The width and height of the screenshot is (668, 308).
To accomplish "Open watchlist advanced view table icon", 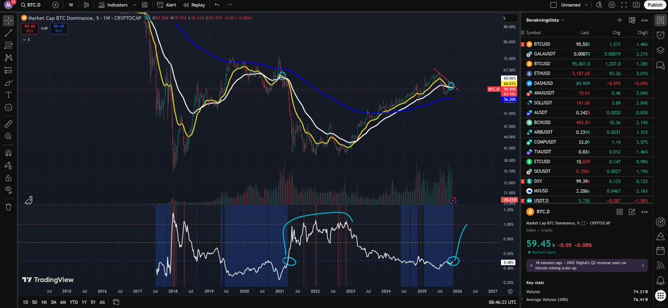I will click(632, 20).
